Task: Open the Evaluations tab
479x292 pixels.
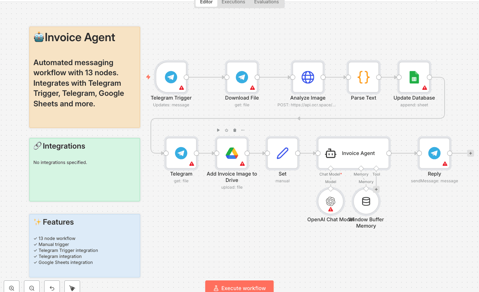Action: point(266,2)
